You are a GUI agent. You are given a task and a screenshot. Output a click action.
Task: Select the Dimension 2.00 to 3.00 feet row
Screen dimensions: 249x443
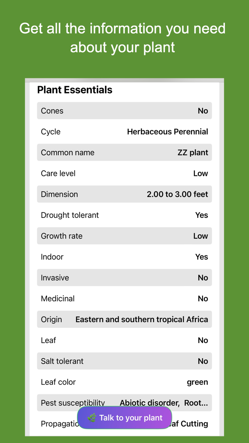(x=124, y=194)
